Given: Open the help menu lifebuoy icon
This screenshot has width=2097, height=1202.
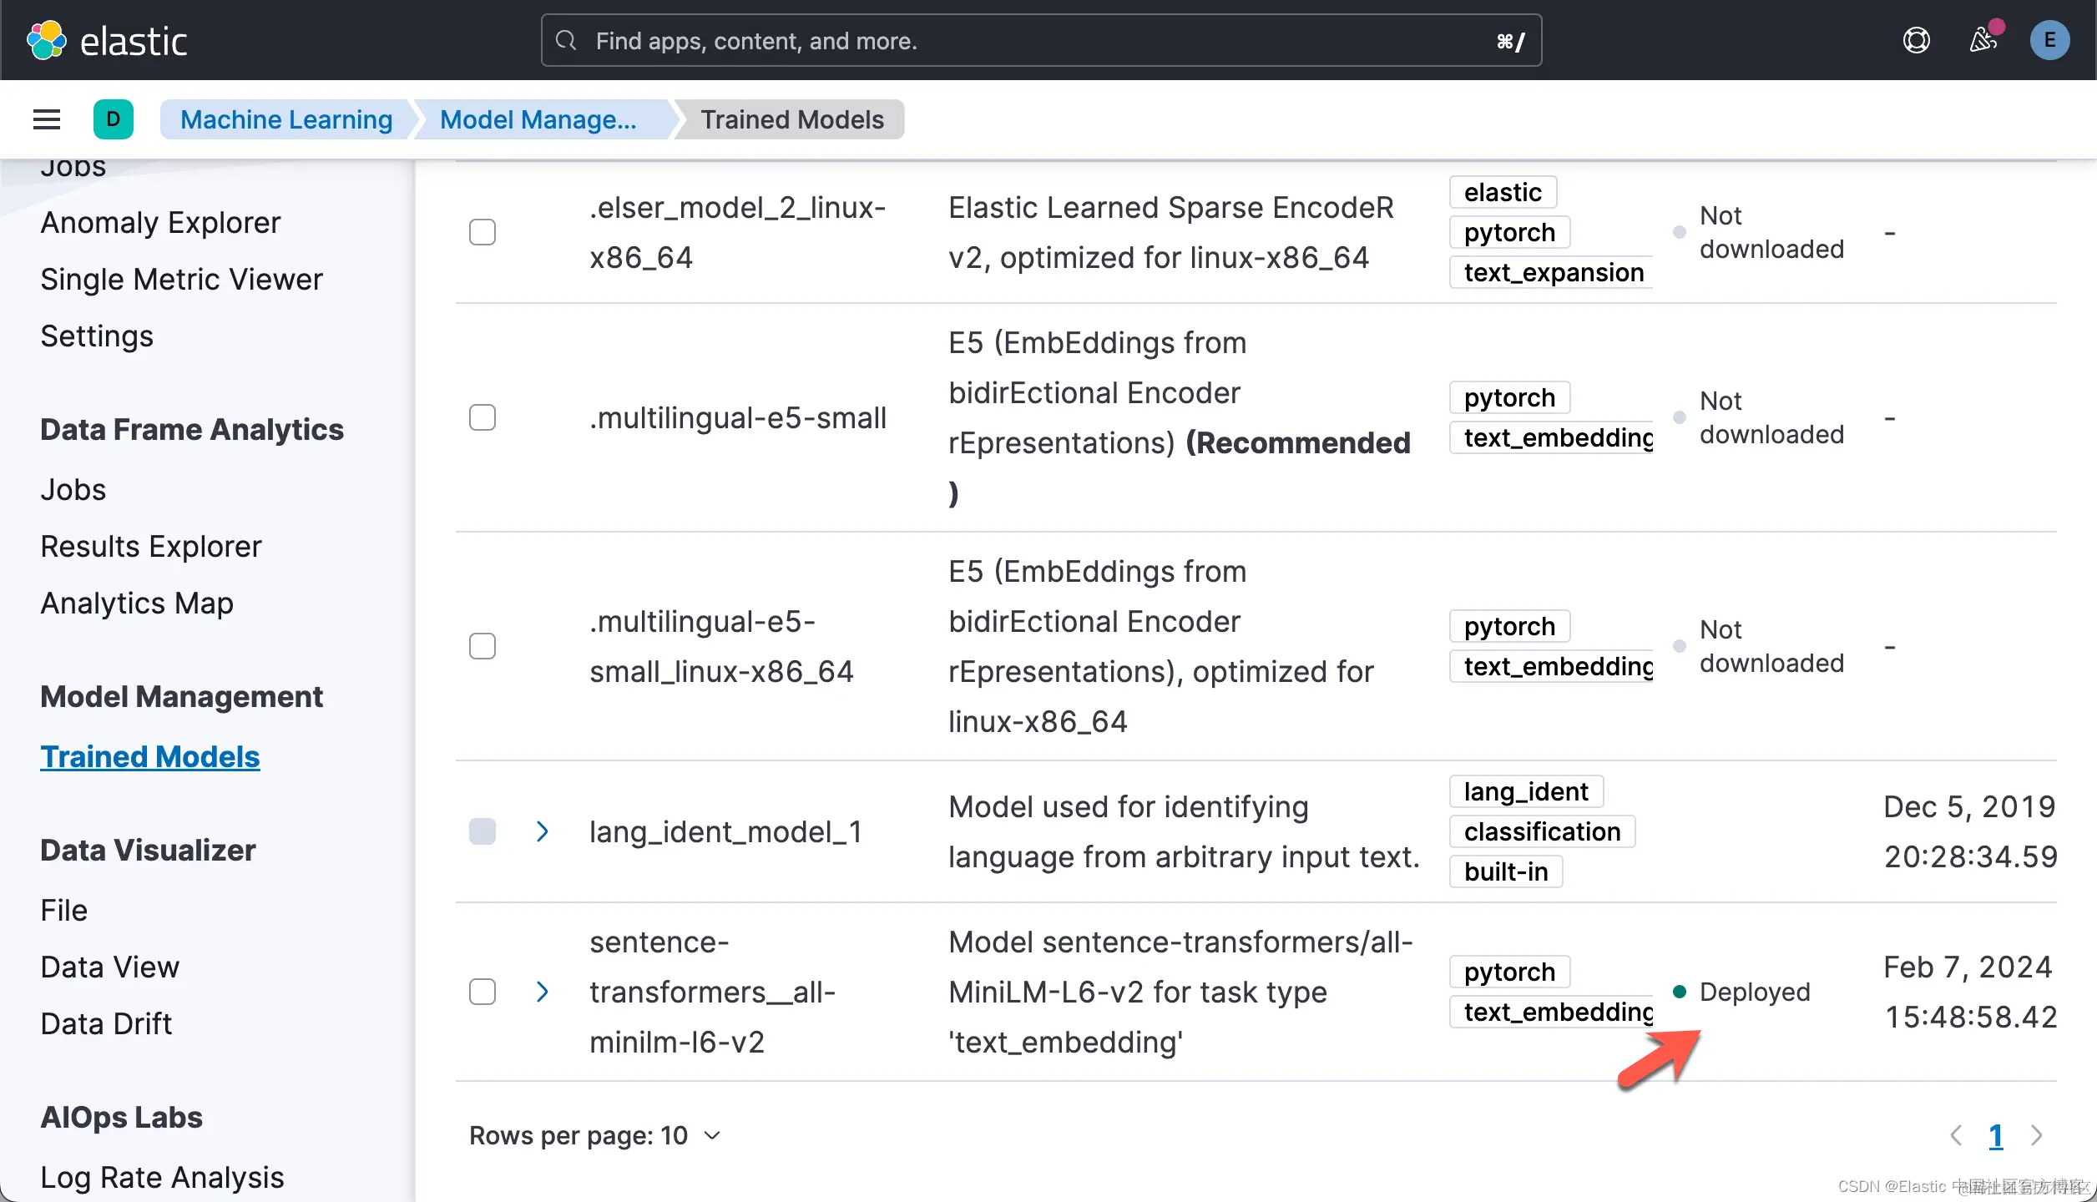Looking at the screenshot, I should coord(1916,40).
